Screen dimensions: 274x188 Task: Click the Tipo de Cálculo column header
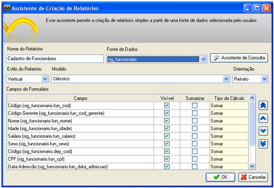click(x=229, y=98)
